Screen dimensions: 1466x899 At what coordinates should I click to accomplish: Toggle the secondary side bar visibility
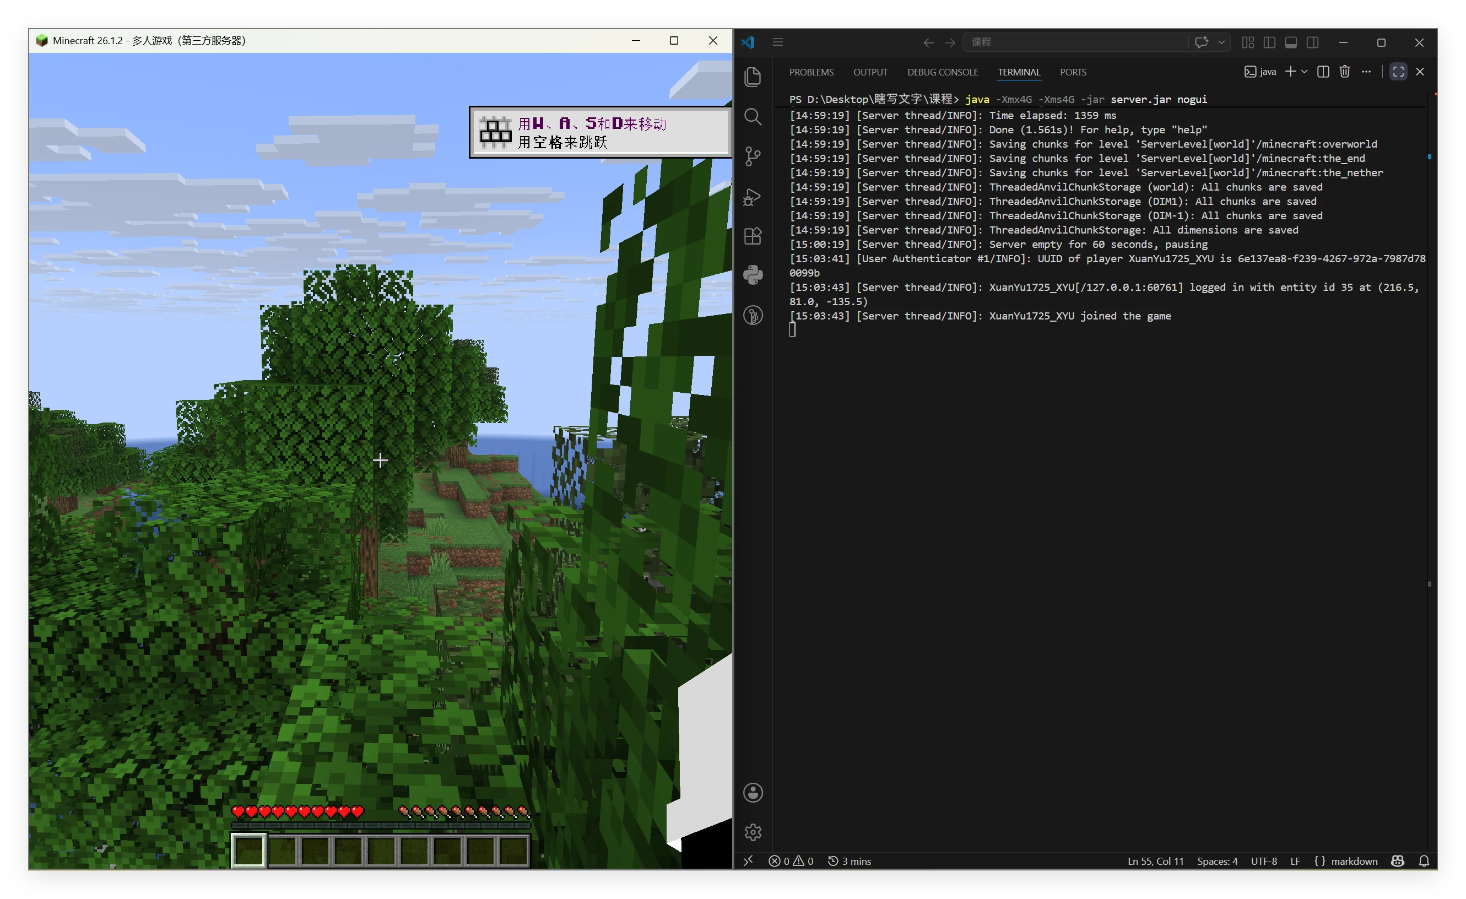[x=1312, y=42]
